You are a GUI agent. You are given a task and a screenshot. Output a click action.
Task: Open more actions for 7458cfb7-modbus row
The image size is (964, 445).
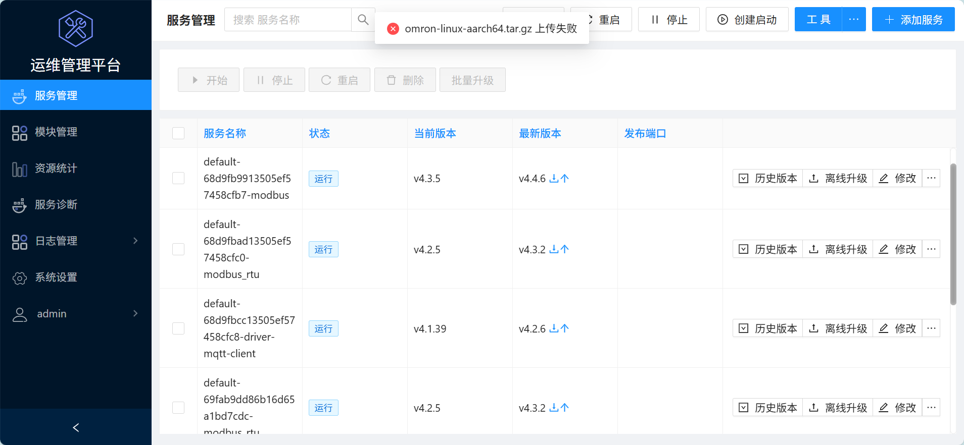(931, 178)
